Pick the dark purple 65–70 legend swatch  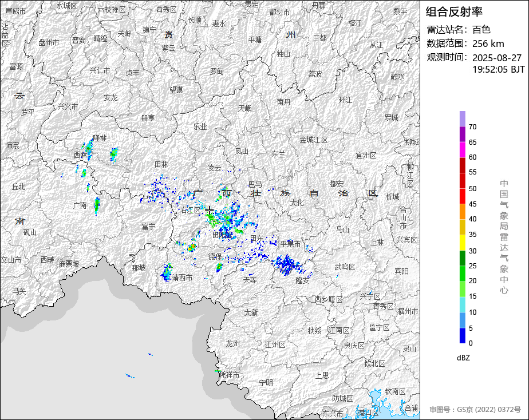point(462,134)
